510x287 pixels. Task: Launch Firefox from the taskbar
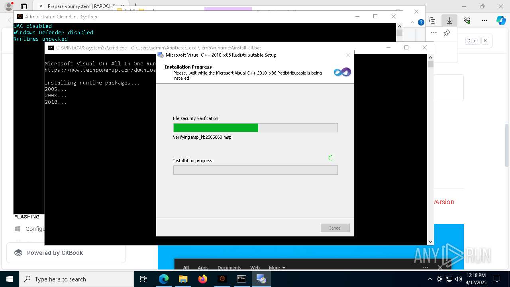pyautogui.click(x=202, y=279)
